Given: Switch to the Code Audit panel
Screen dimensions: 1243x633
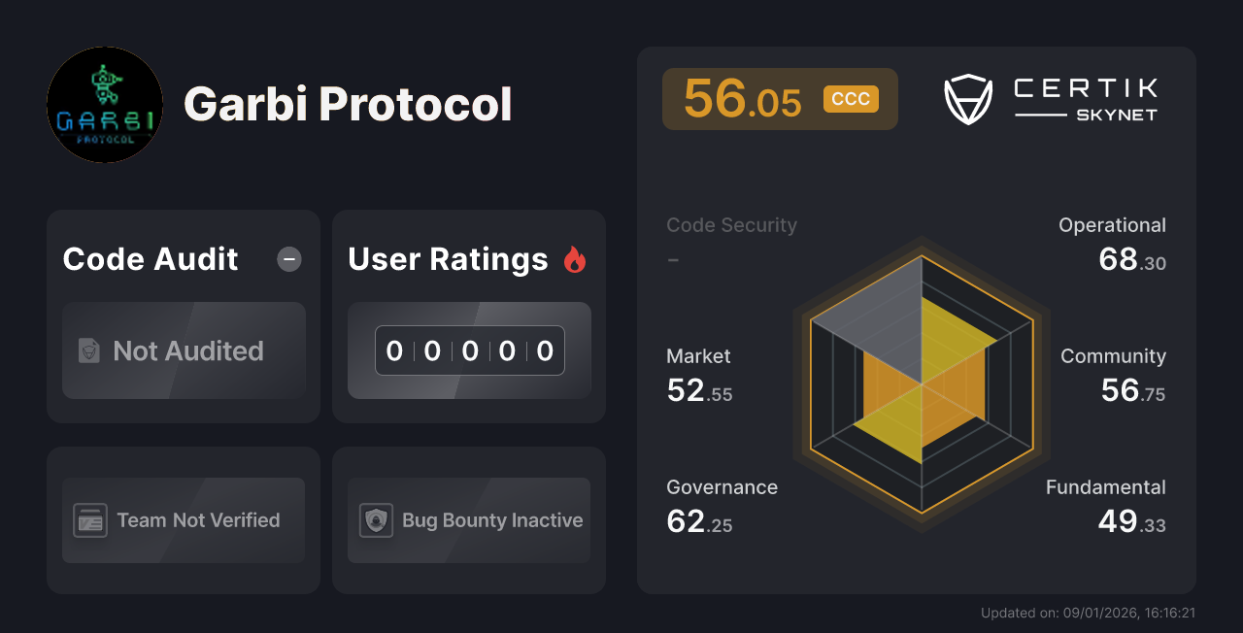Looking at the screenshot, I should point(183,316).
